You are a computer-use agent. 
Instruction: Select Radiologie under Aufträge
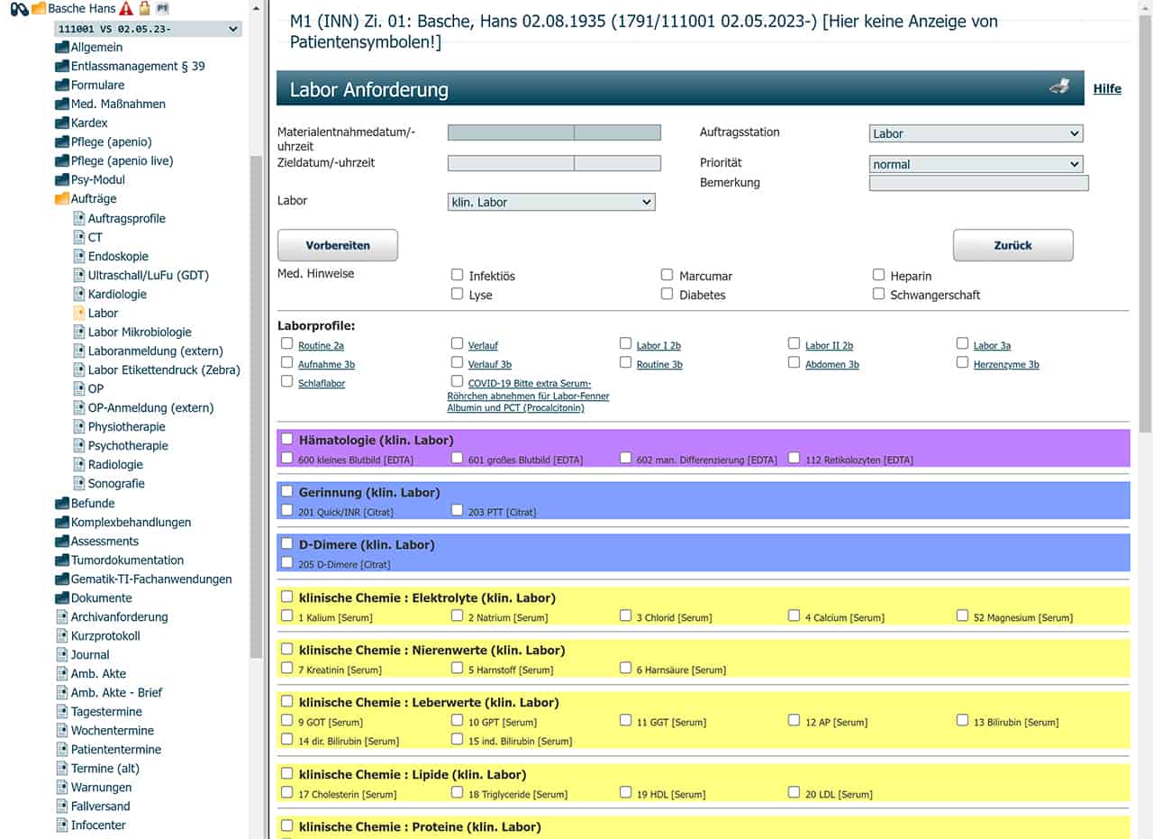pyautogui.click(x=115, y=465)
